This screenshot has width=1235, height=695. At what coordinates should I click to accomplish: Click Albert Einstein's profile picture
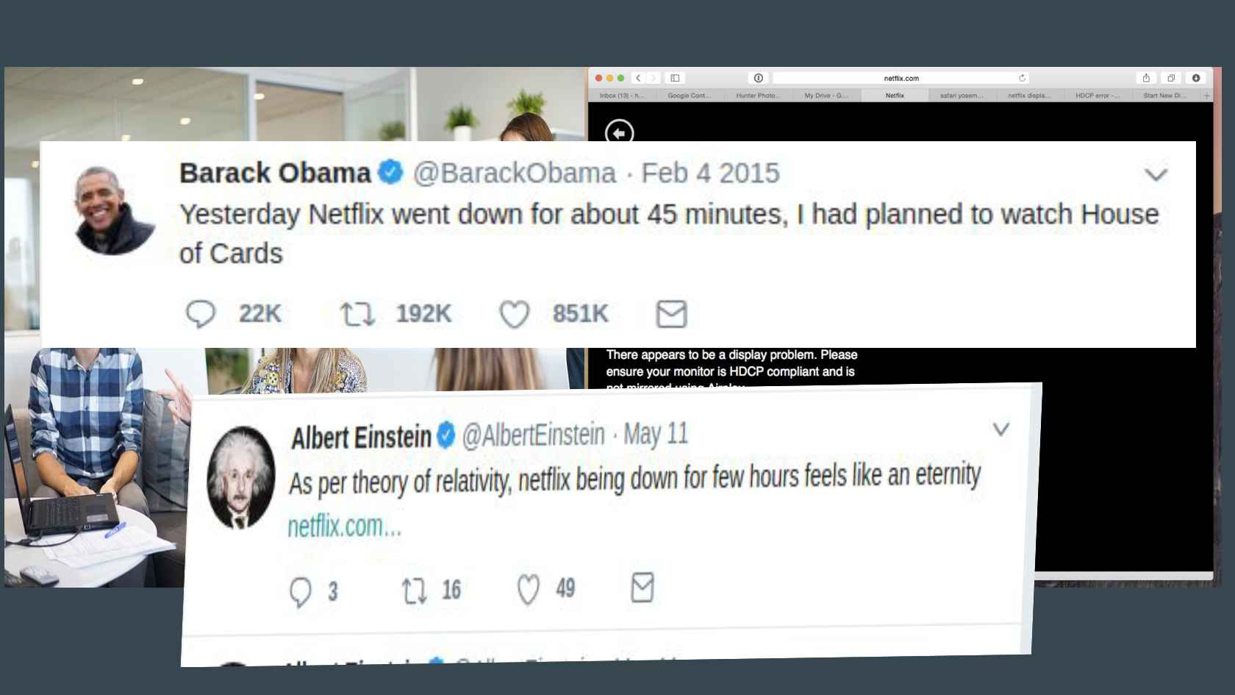tap(240, 477)
